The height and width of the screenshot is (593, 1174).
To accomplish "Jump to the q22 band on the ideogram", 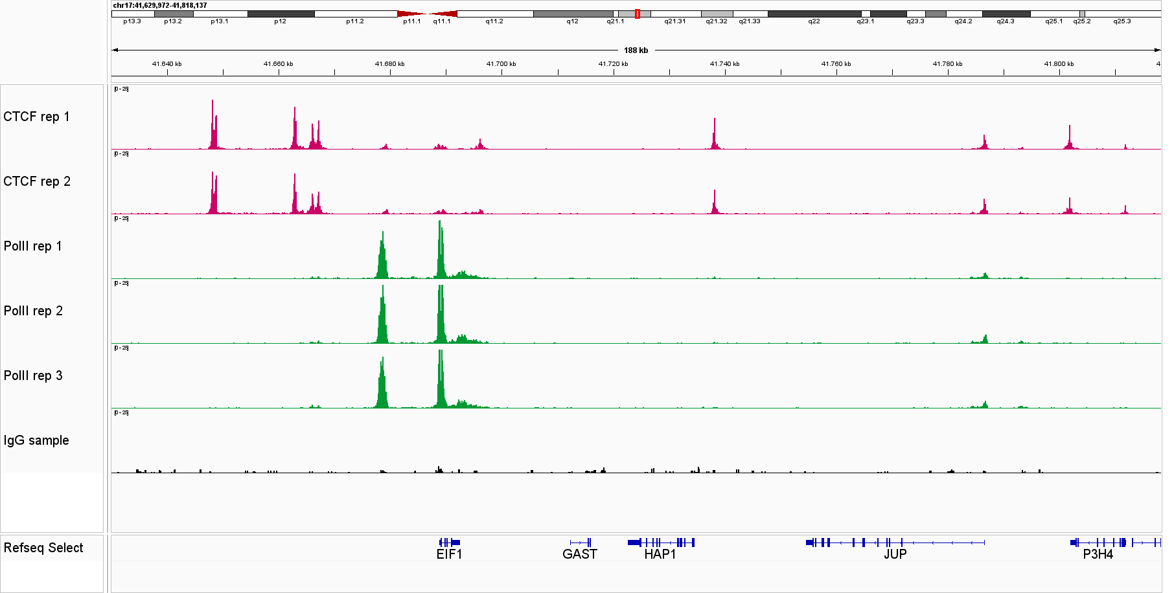I will (x=814, y=14).
